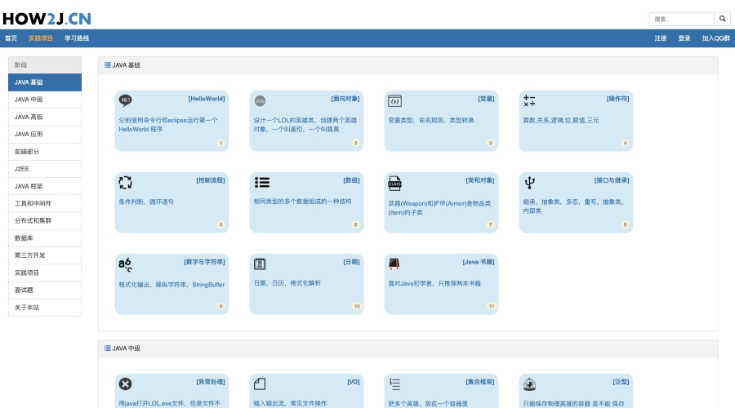This screenshot has height=408, width=735.
Task: Open the [日期] title link
Action: tap(351, 262)
